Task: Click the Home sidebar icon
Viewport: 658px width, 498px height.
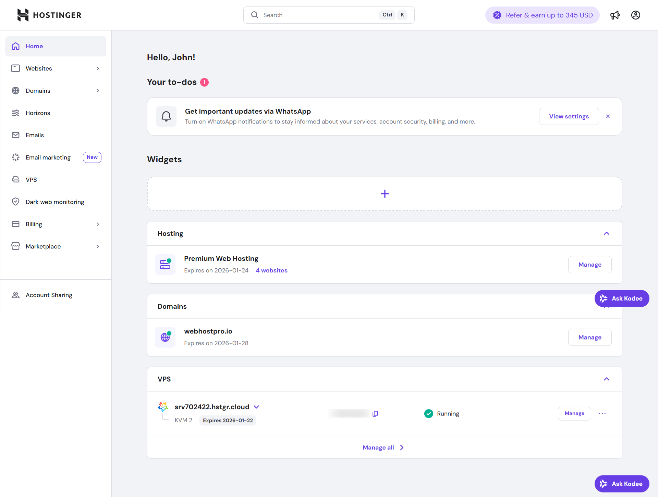Action: (x=16, y=46)
